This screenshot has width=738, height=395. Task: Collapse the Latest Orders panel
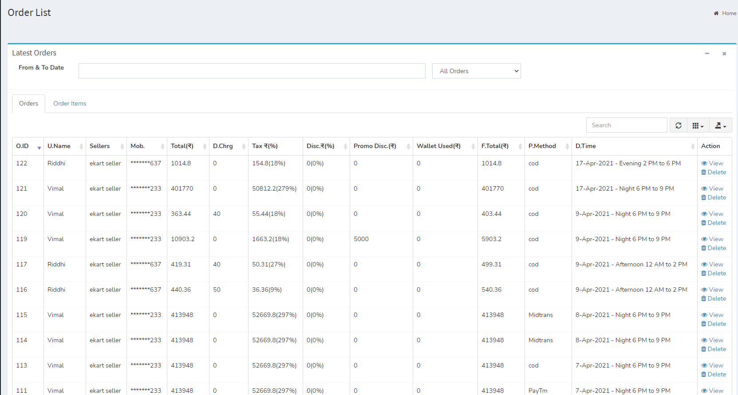[x=707, y=53]
